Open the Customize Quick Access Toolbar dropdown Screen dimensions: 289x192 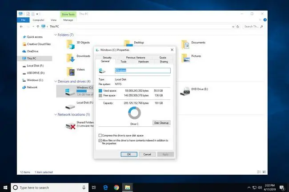(x=37, y=14)
